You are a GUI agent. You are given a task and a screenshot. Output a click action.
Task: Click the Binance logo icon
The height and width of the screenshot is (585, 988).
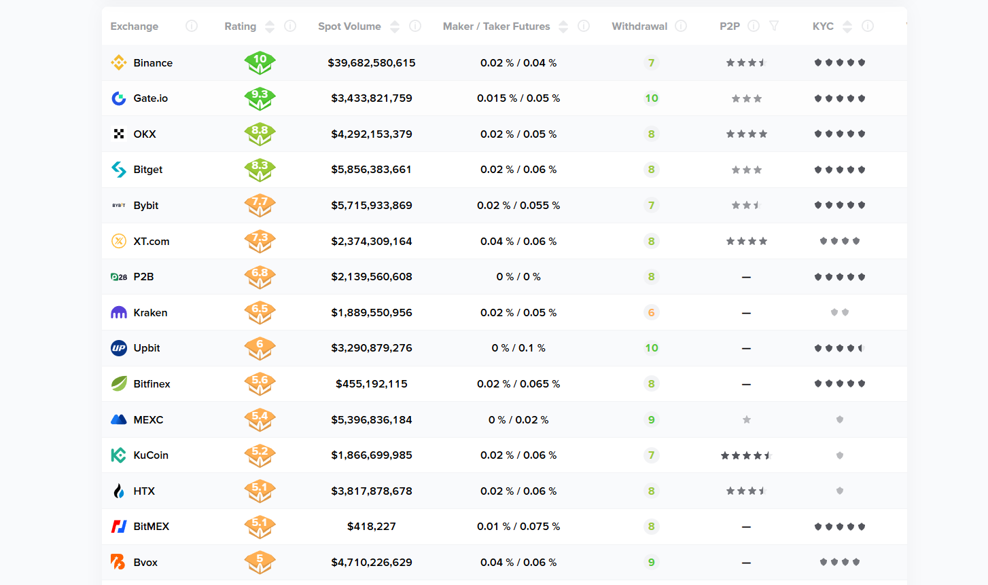pos(119,62)
